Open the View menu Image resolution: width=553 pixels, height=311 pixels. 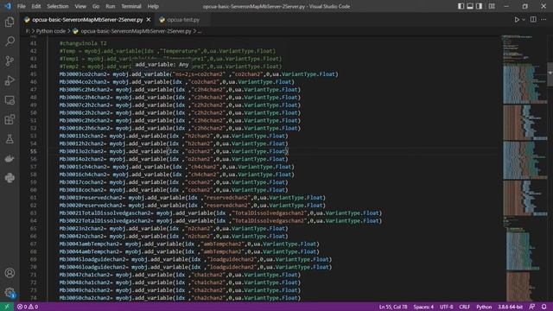click(x=80, y=6)
